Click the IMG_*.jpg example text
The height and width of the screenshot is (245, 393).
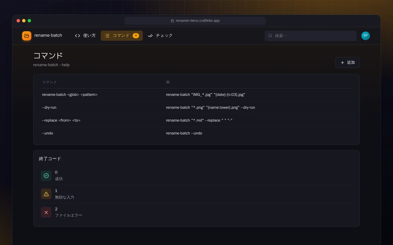(206, 95)
